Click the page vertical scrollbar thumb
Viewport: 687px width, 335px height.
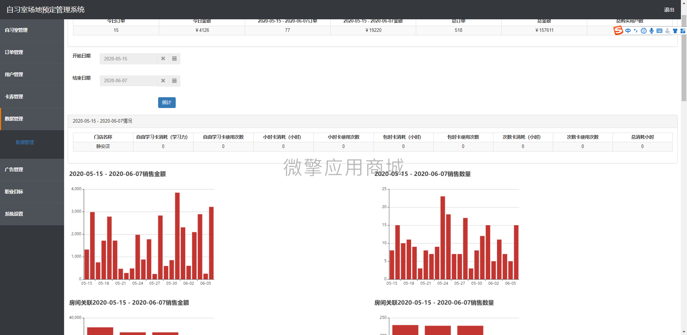pos(684,57)
